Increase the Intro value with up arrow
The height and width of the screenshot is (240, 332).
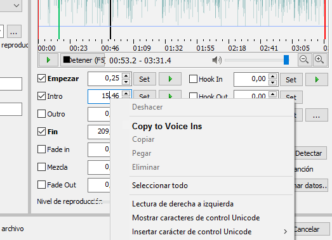tap(126, 94)
